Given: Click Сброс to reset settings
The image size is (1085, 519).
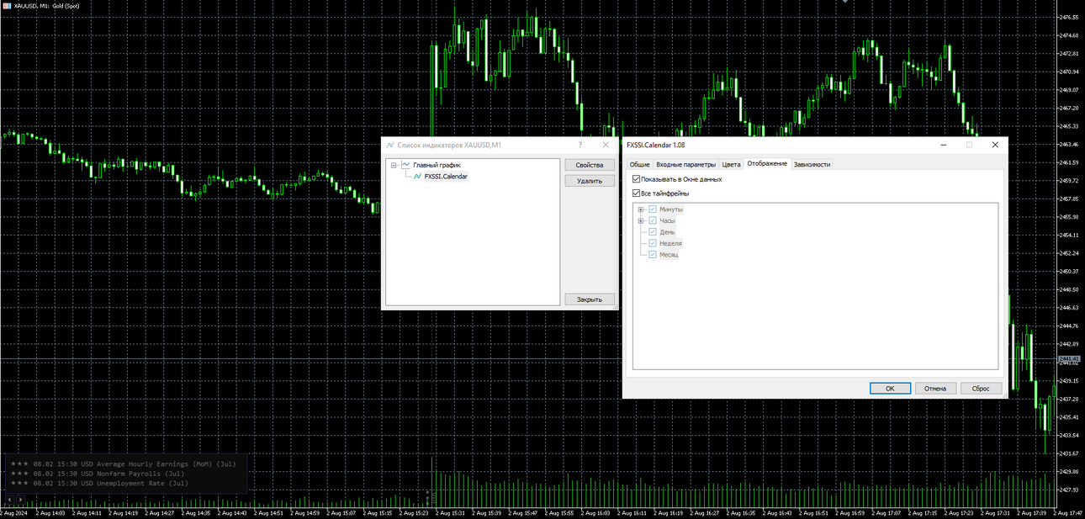Looking at the screenshot, I should point(981,389).
